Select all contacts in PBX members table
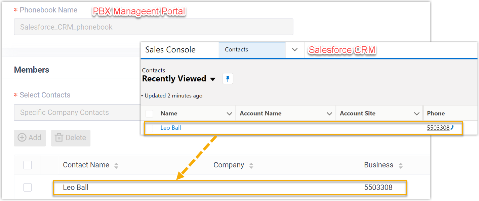This screenshot has width=479, height=201. pyautogui.click(x=28, y=165)
